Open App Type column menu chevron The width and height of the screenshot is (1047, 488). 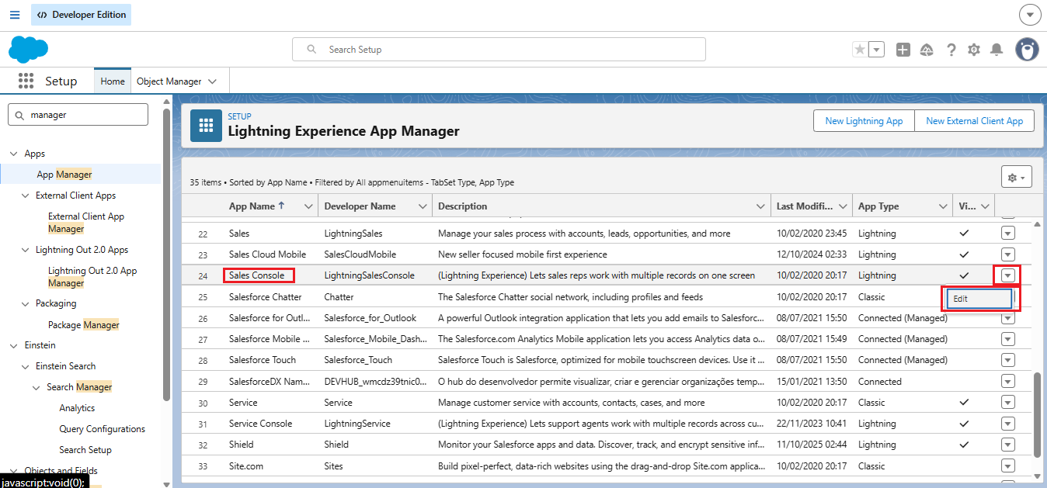942,206
